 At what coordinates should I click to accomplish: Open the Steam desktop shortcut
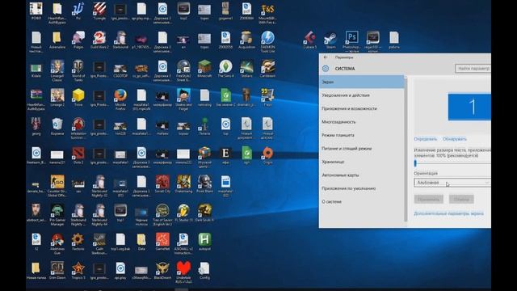point(330,40)
